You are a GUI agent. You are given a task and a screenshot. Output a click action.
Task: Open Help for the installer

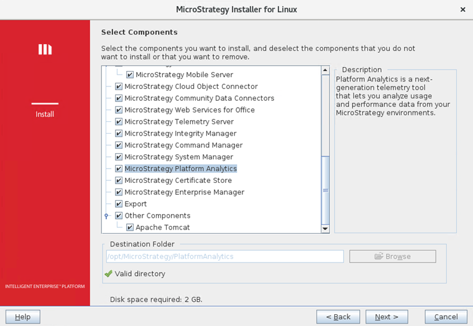click(23, 317)
